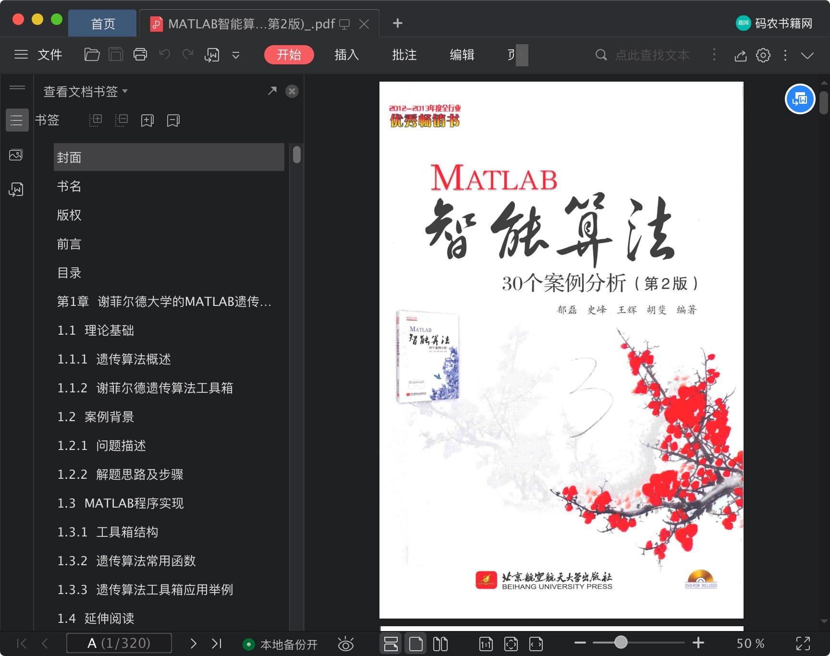
Task: Click the share icon in the toolbar
Action: 740,55
